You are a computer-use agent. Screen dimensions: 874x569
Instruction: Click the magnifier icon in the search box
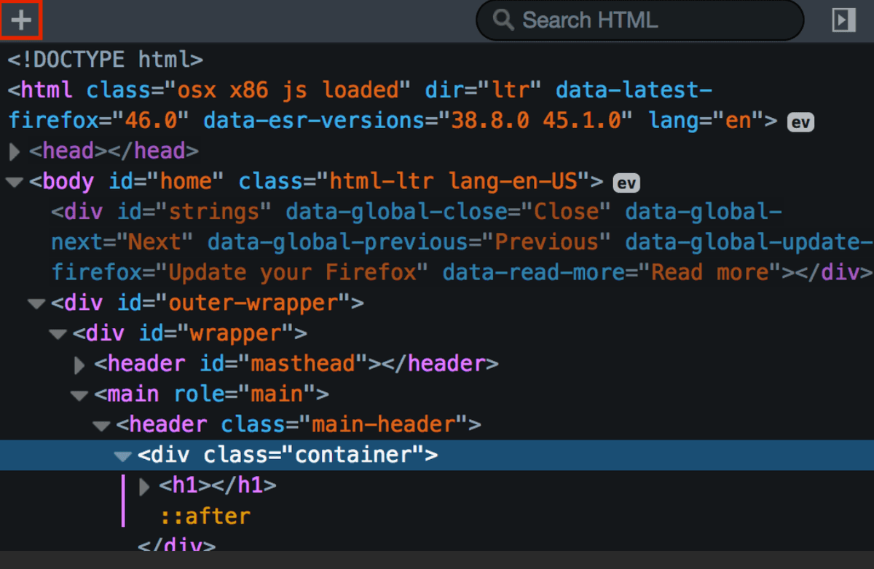click(503, 20)
